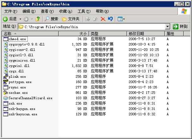Open the Edit (编辑) menu
The height and width of the screenshot is (139, 192).
click(x=29, y=11)
